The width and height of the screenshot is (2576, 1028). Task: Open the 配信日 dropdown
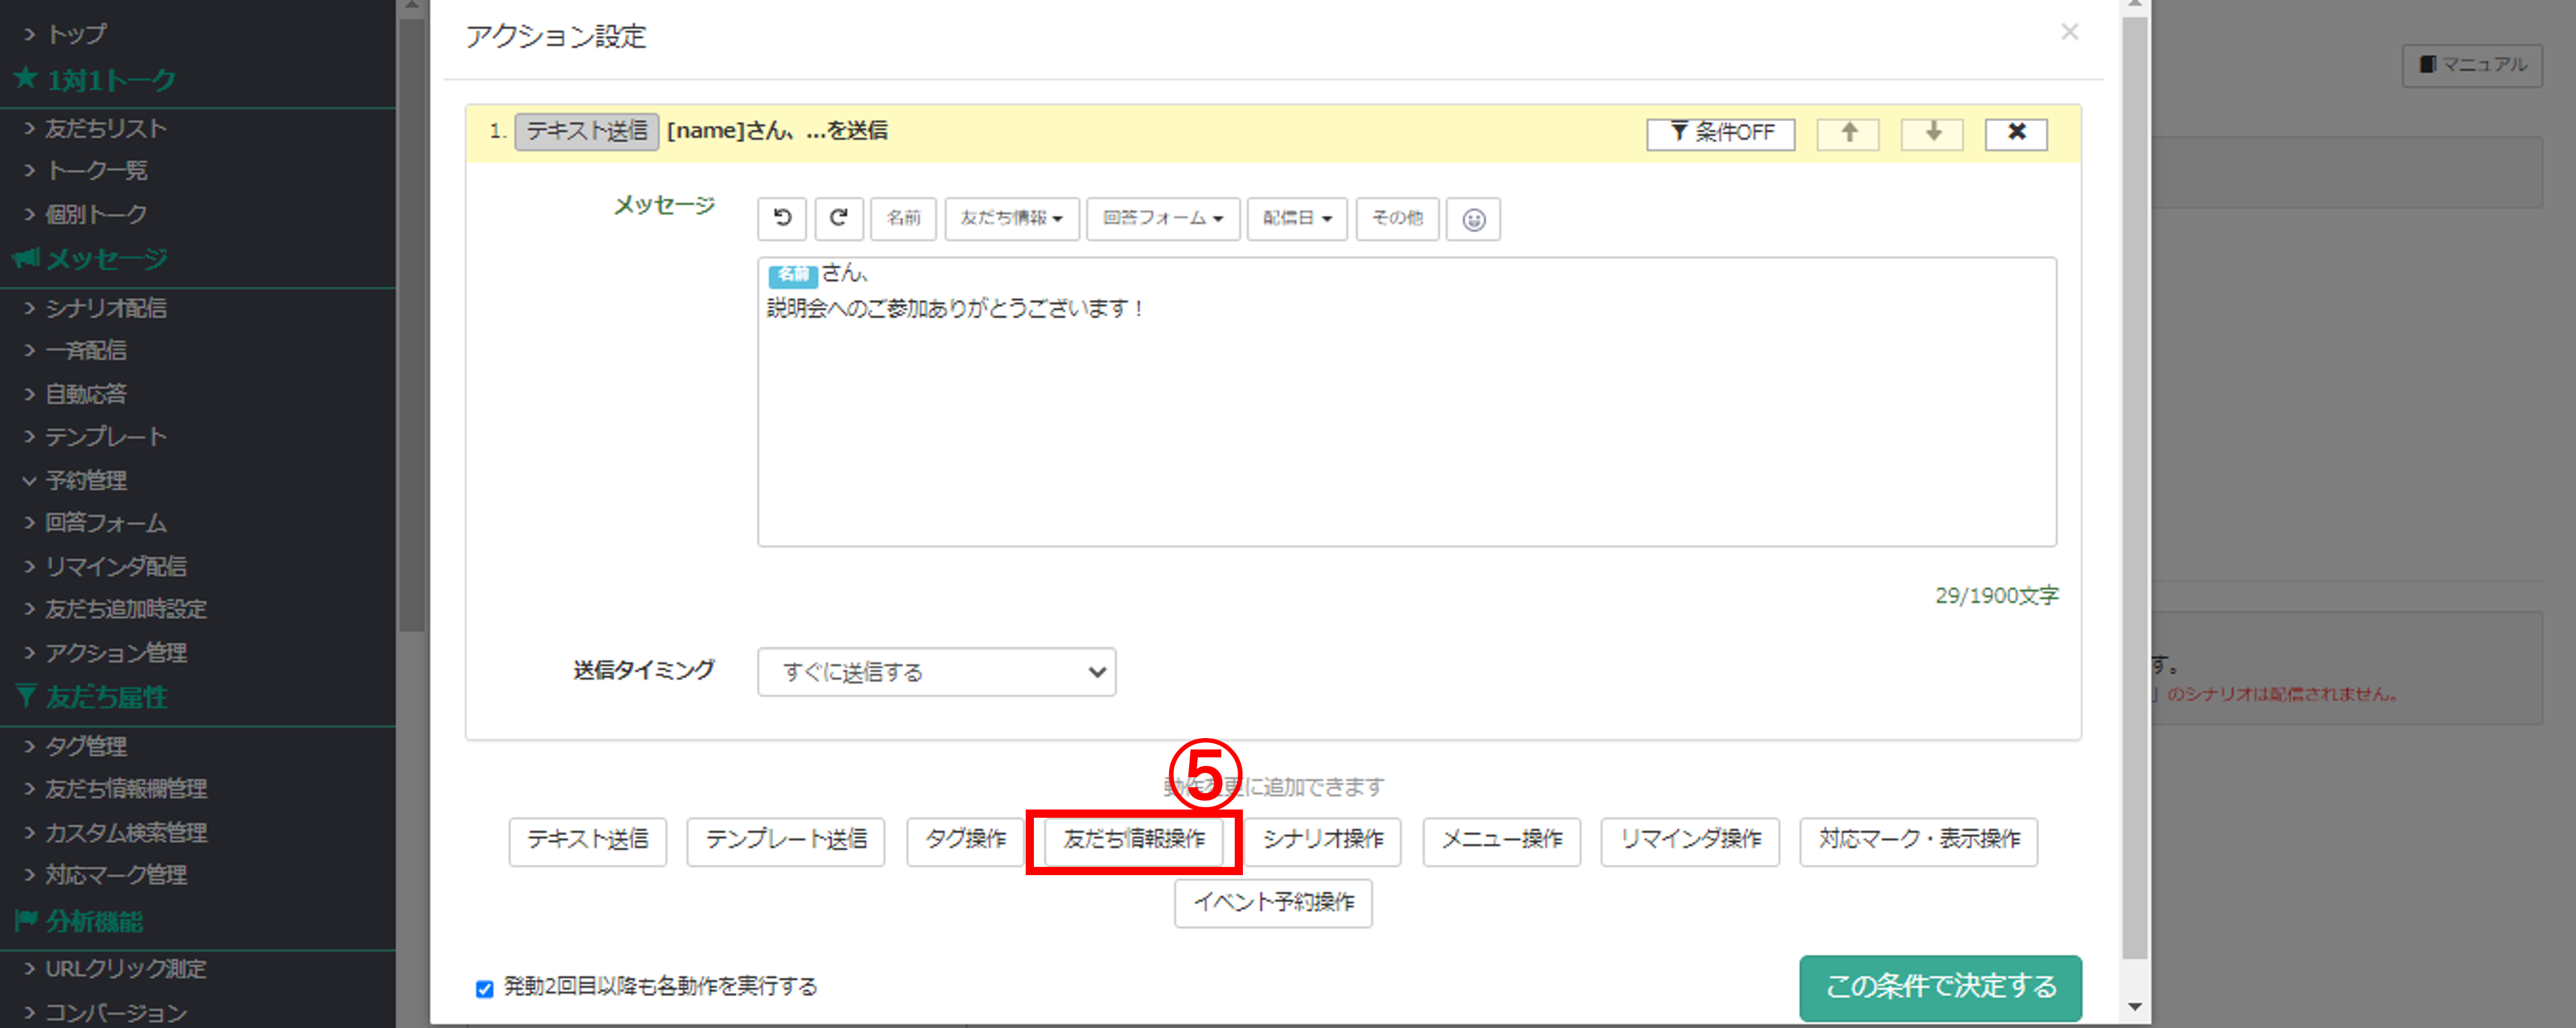(1297, 218)
